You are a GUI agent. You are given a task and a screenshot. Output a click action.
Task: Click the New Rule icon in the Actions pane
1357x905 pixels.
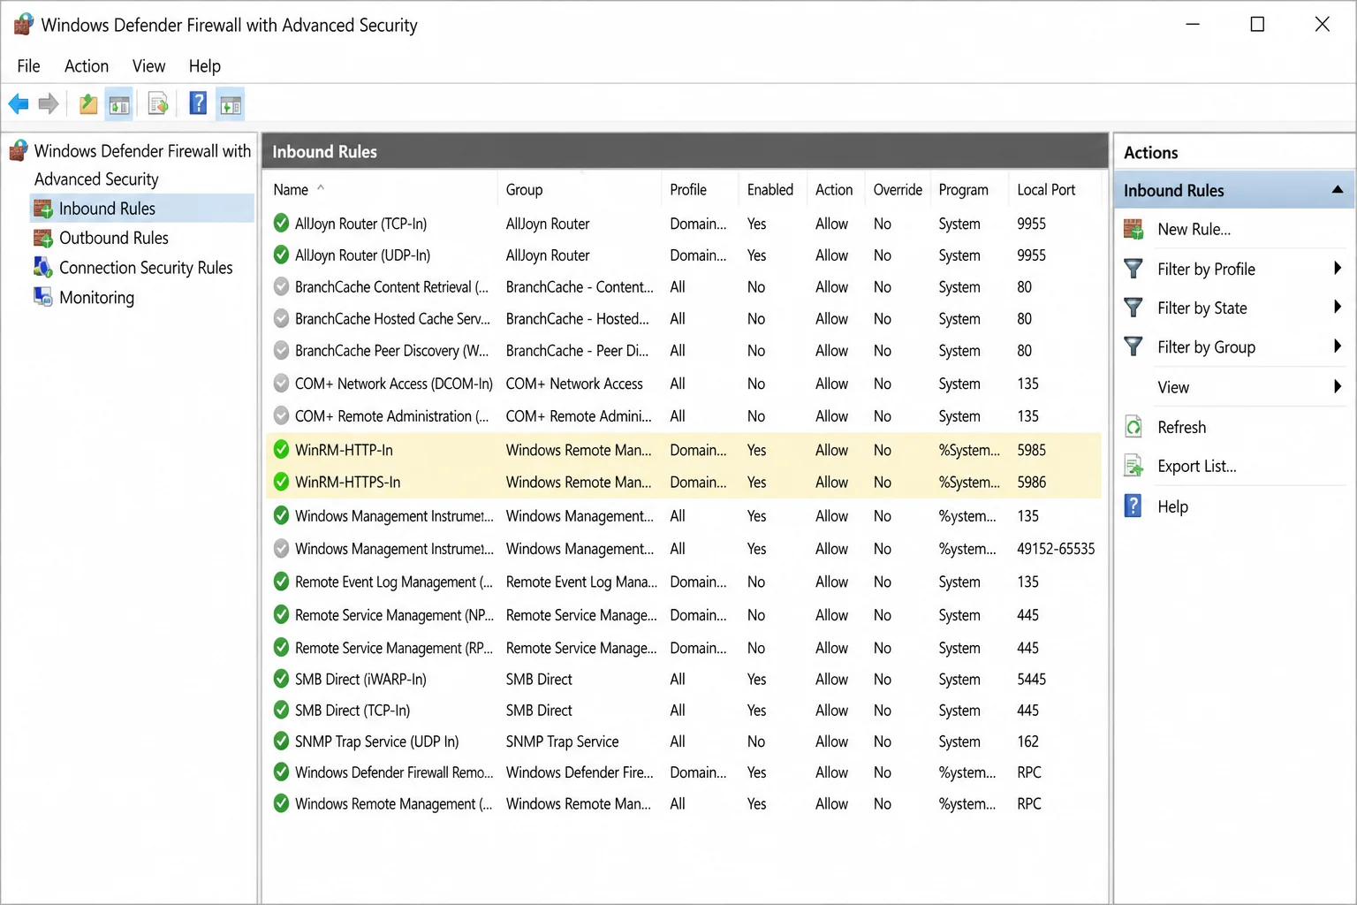tap(1133, 230)
